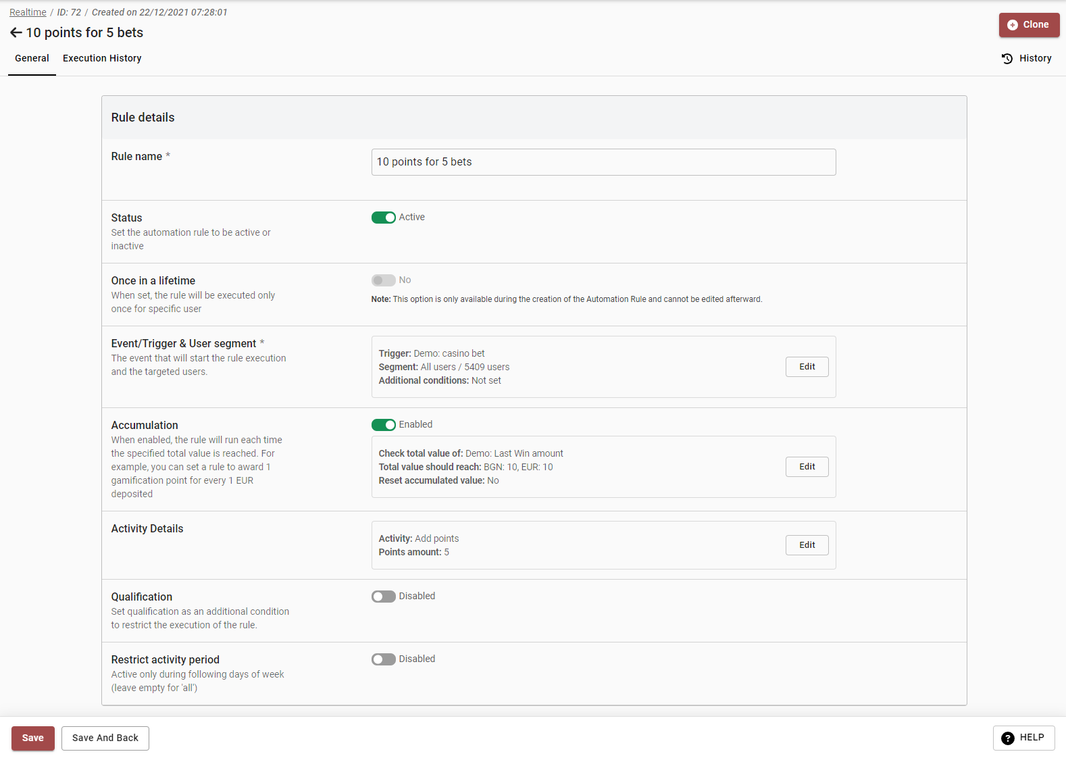Disable the Accumulation Enabled toggle
The image size is (1066, 758).
click(383, 425)
